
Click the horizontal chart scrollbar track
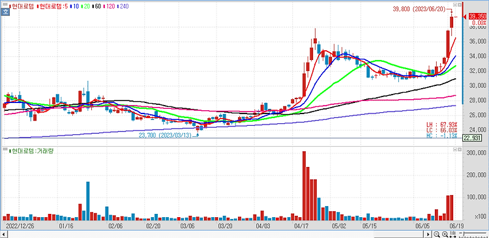coord(216,235)
